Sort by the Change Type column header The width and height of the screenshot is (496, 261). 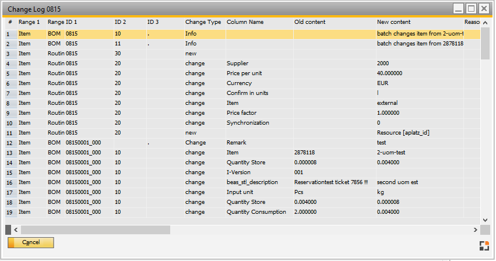click(x=203, y=22)
